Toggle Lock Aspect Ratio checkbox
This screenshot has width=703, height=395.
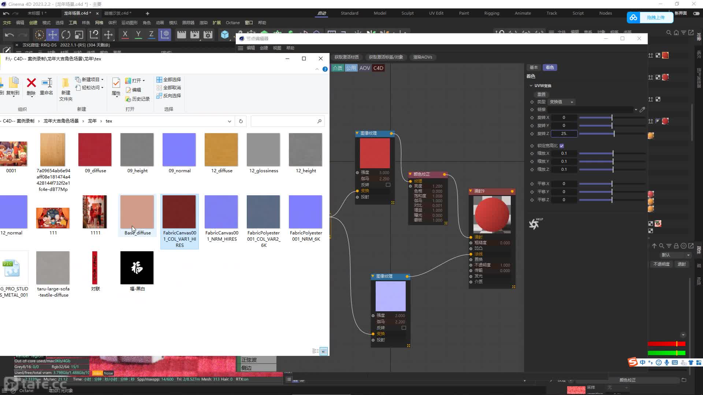click(562, 146)
